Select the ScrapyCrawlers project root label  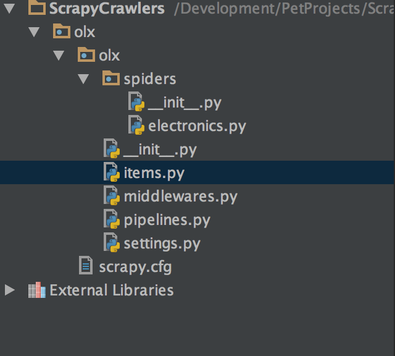[106, 9]
